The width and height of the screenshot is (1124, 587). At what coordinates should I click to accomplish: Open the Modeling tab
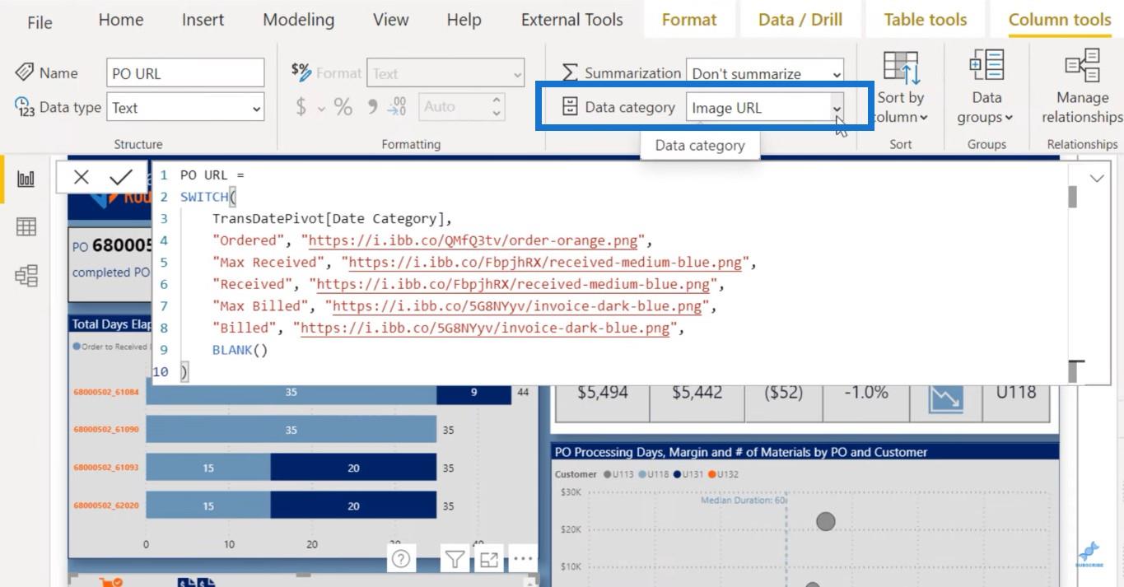298,20
